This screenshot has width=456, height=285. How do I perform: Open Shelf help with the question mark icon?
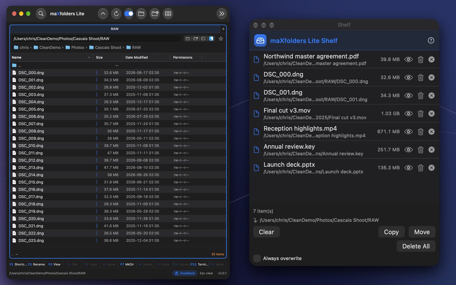click(431, 40)
